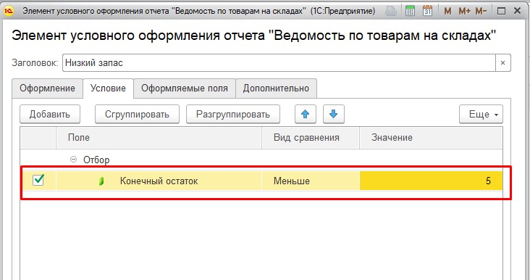Select the Конечный остаток field cell
Screen dimensions: 530x280
[x=159, y=181]
